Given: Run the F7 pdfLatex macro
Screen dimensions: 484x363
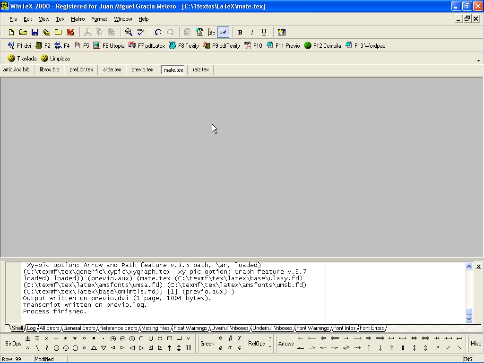Looking at the screenshot, I should (147, 46).
